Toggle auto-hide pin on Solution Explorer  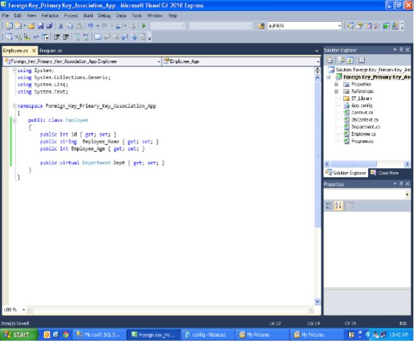pyautogui.click(x=400, y=50)
